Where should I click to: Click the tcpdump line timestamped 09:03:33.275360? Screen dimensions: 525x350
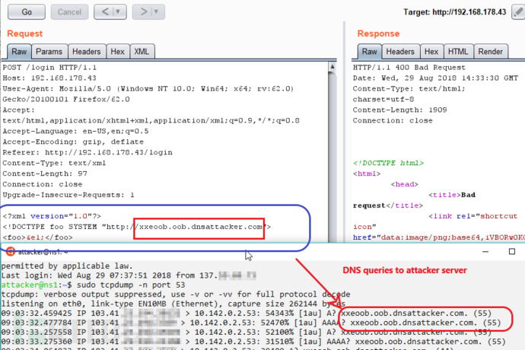[x=253, y=342]
